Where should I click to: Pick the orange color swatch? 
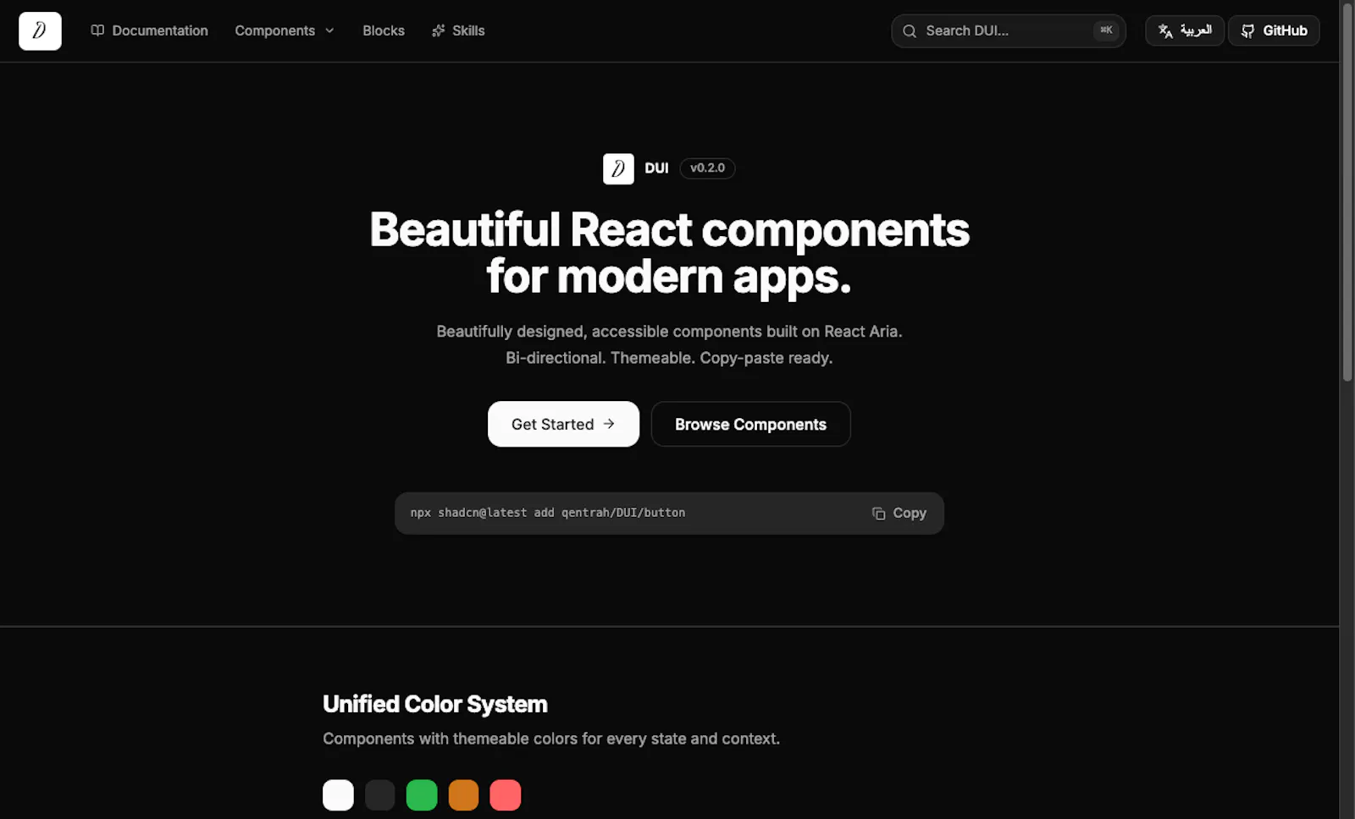coord(463,794)
